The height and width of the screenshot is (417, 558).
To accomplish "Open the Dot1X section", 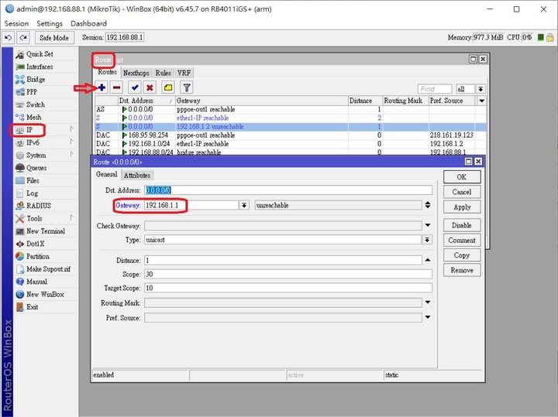I will (x=35, y=244).
